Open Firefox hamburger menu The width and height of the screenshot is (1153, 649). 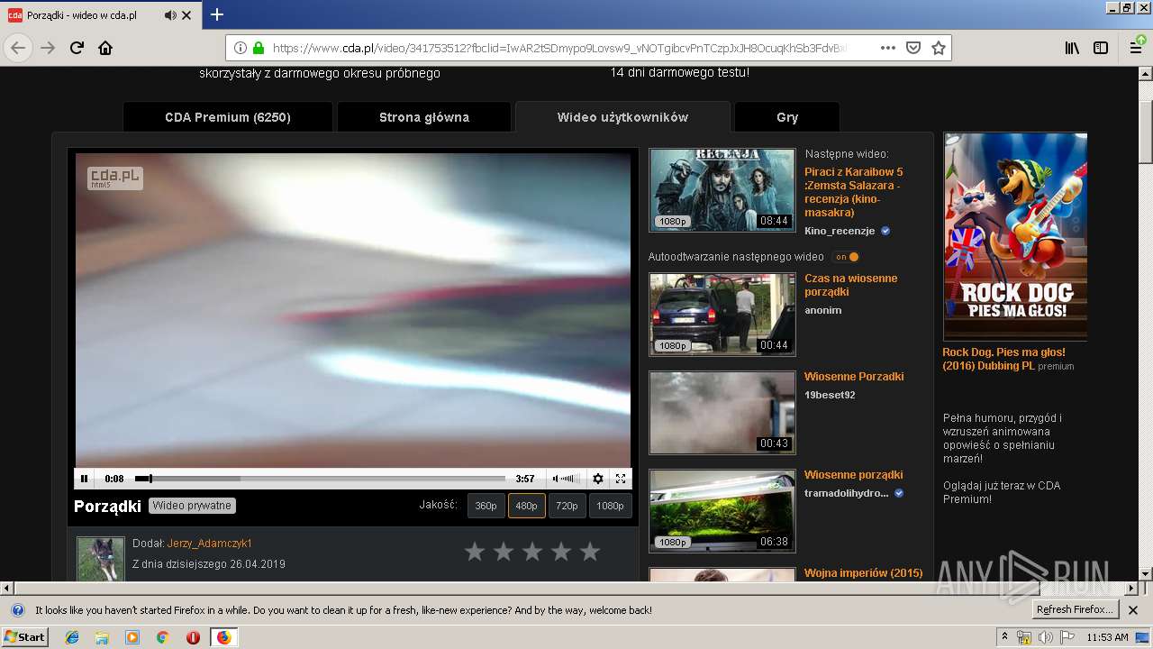[x=1137, y=48]
